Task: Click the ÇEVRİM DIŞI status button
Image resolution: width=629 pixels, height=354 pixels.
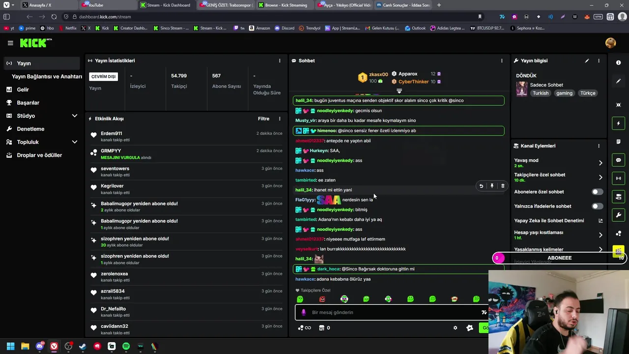Action: 104,76
